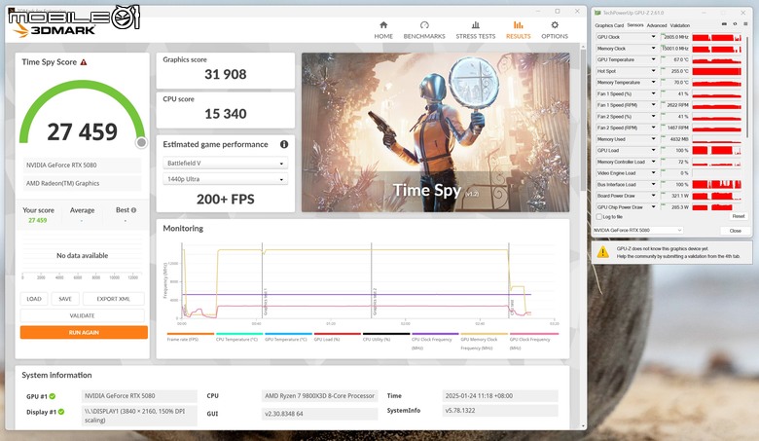
Task: Toggle the GPU Load (%) legend swatch
Action: (338, 334)
